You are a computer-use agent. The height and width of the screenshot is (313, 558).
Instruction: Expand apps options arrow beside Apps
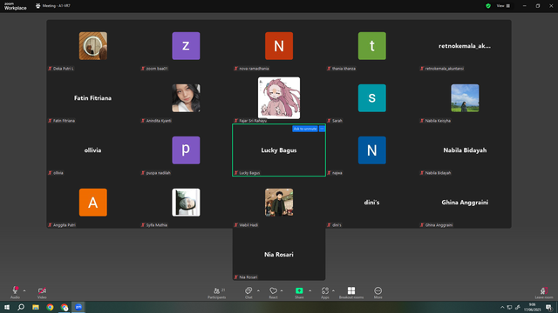333,290
